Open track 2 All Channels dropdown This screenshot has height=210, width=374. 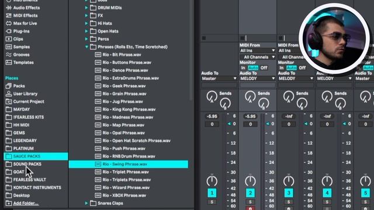point(257,57)
